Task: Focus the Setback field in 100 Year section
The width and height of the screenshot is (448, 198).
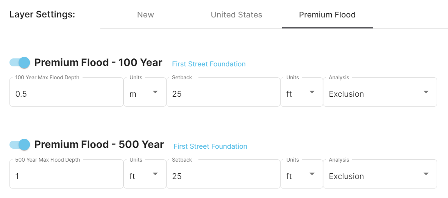Action: [223, 94]
